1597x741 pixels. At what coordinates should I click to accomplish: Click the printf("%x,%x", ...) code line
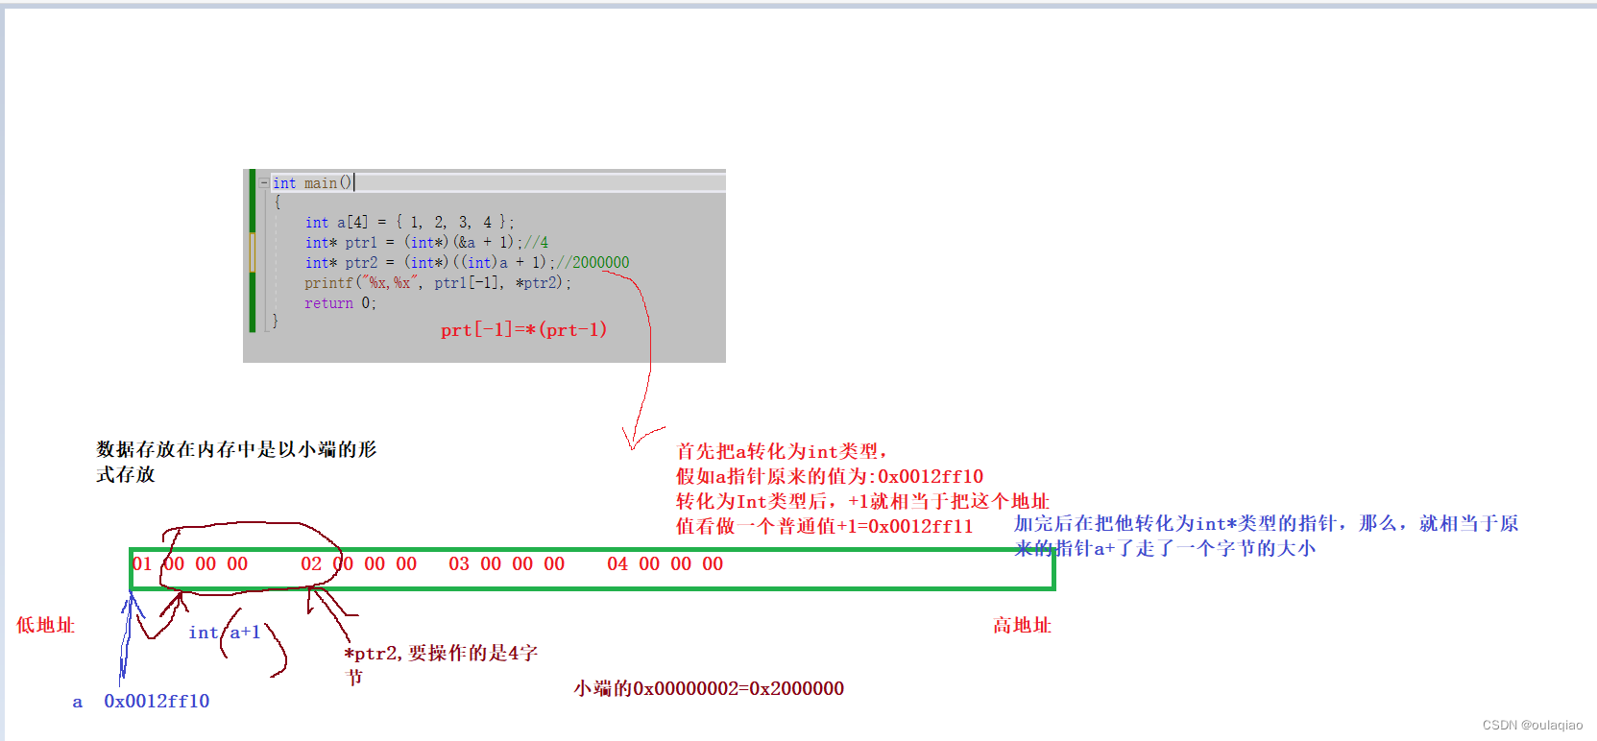coord(438,282)
